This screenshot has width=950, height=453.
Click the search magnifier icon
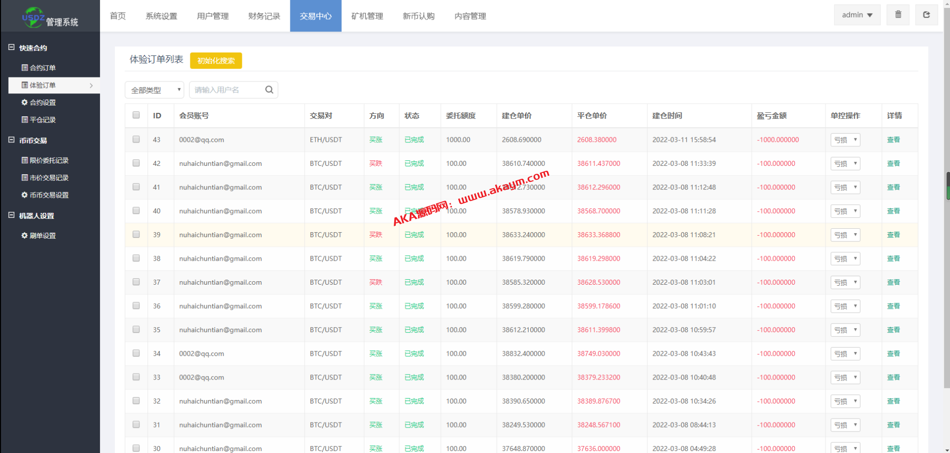pyautogui.click(x=269, y=90)
